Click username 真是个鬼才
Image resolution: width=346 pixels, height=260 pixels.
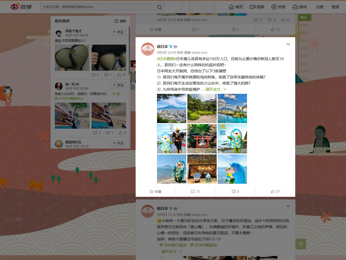pos(73,31)
